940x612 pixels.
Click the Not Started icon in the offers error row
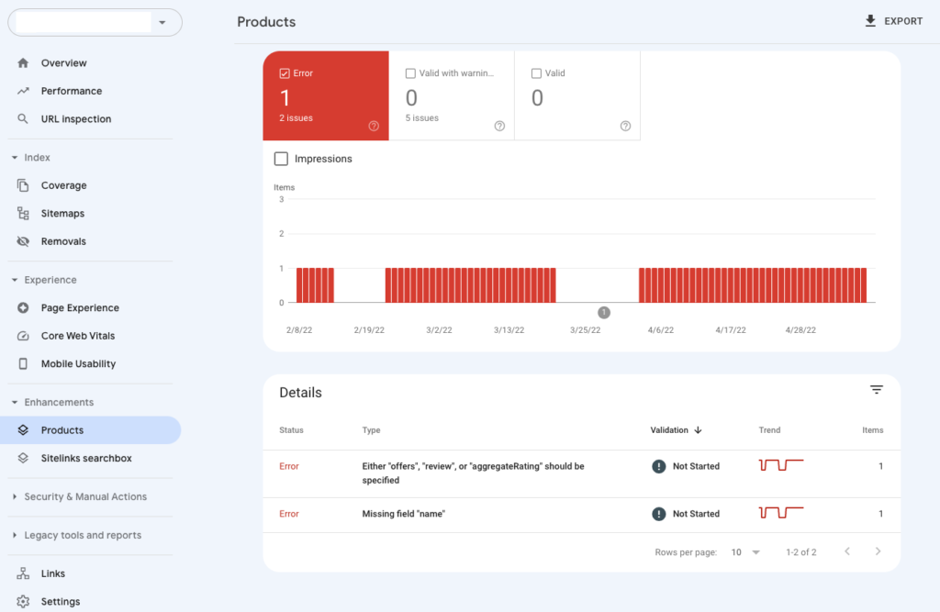(x=659, y=466)
